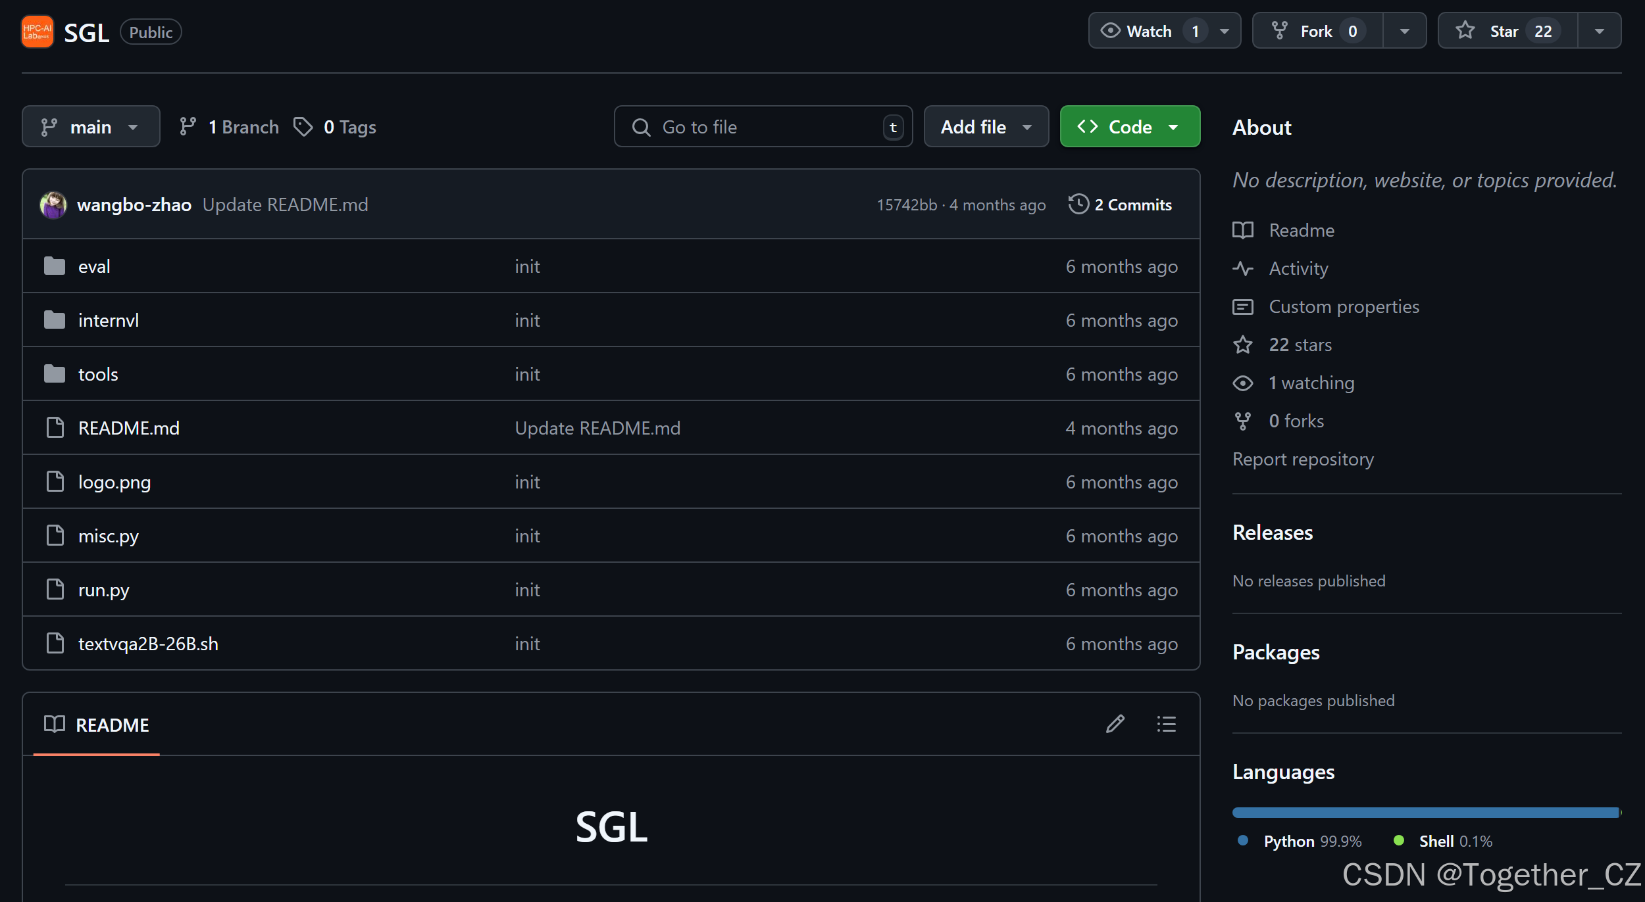Viewport: 1645px width, 902px height.
Task: Click the Python language bar segment
Action: (1425, 813)
